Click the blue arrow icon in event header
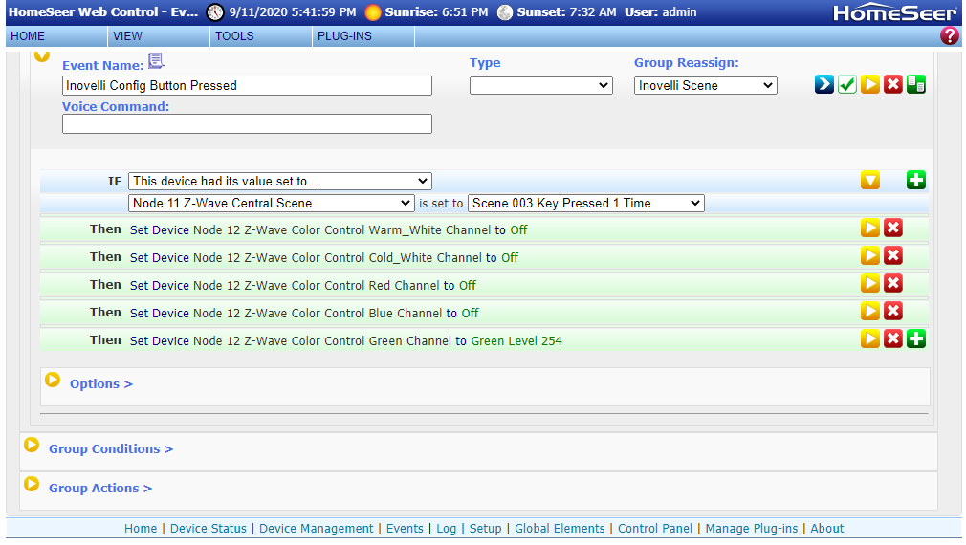This screenshot has width=966, height=545. [x=823, y=84]
